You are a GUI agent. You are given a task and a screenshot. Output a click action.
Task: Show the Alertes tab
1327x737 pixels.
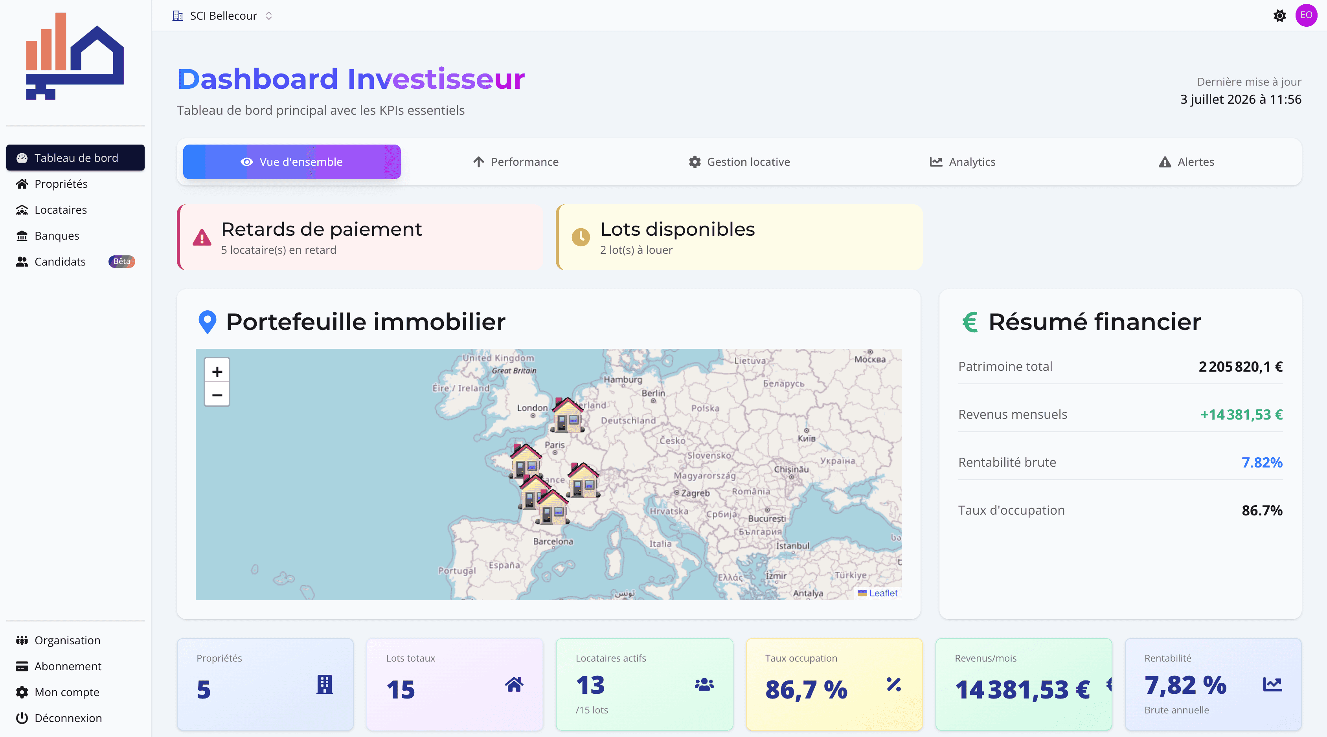[x=1186, y=162]
